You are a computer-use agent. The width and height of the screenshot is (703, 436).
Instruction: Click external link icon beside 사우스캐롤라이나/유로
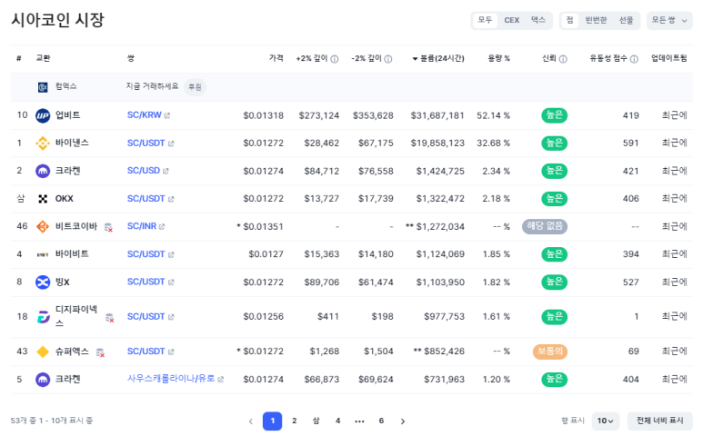click(x=221, y=379)
